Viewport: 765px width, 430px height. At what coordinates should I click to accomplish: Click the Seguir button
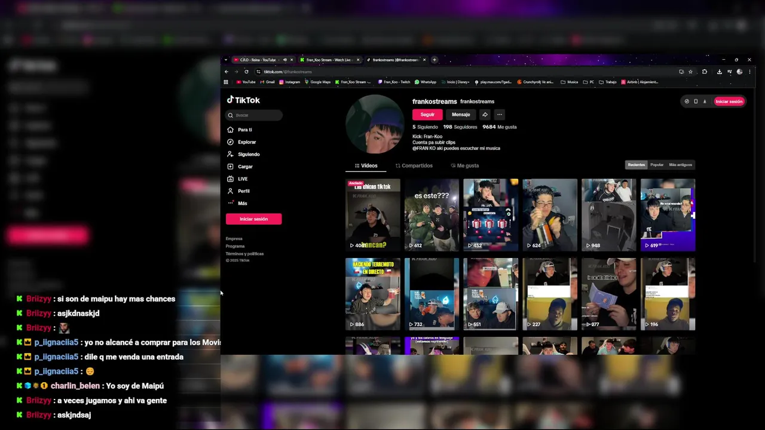[427, 115]
